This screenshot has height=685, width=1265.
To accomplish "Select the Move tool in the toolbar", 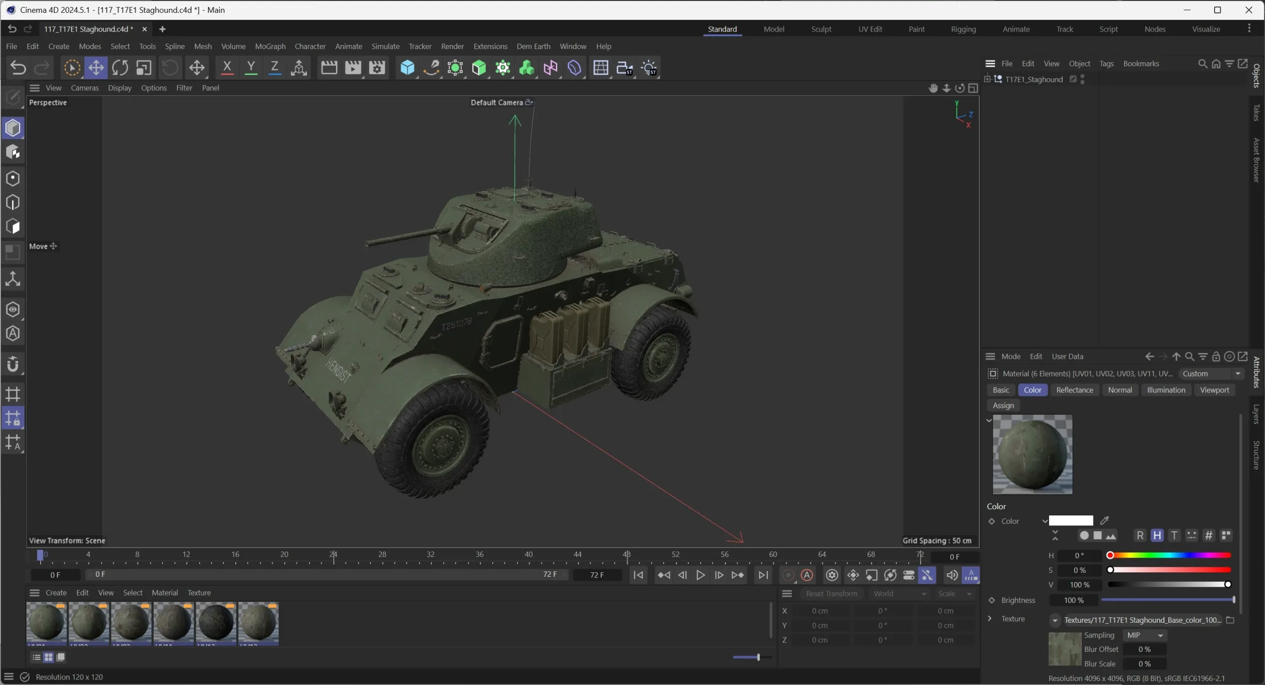I will click(x=96, y=68).
